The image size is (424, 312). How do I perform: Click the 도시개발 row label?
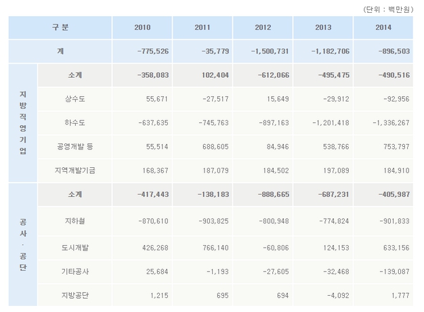[75, 247]
